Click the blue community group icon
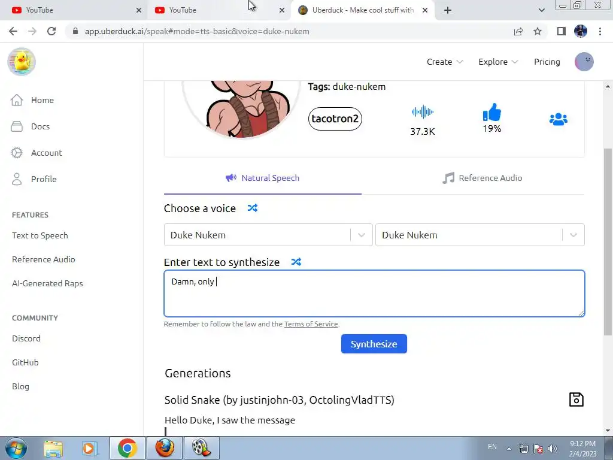Screen dimensions: 613x460 click(559, 119)
